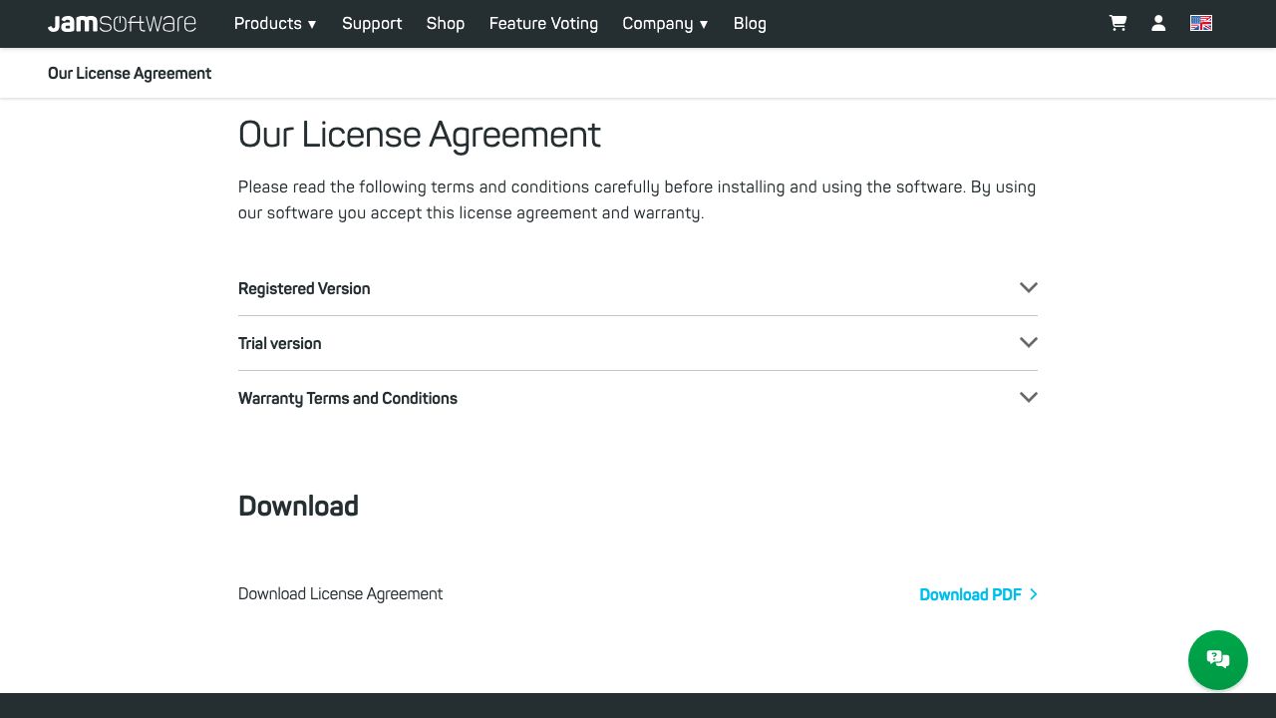Viewport: 1276px width, 718px height.
Task: Click the Download PDF link
Action: [x=978, y=594]
